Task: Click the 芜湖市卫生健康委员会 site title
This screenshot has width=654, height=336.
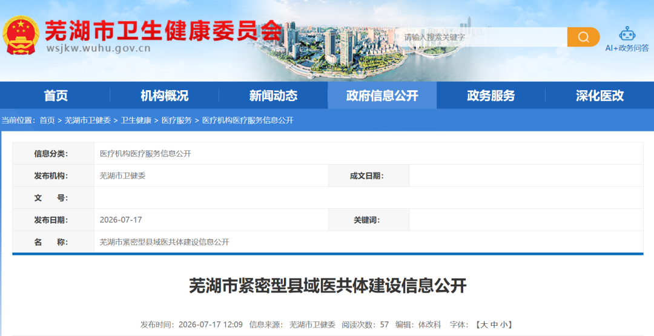Action: pyautogui.click(x=163, y=30)
